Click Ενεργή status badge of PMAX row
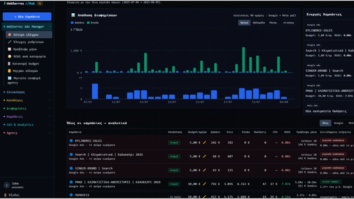The width and height of the screenshot is (354, 199). pyautogui.click(x=174, y=184)
